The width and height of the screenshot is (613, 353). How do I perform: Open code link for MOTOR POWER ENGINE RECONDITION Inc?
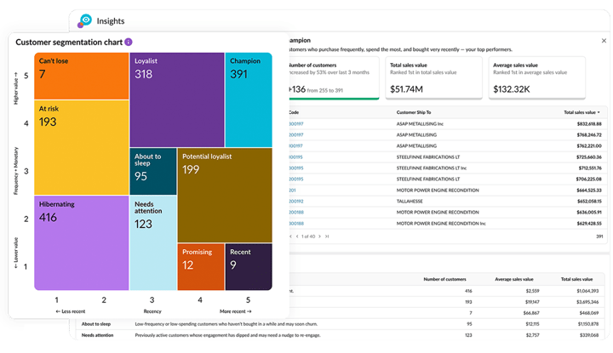coord(296,224)
